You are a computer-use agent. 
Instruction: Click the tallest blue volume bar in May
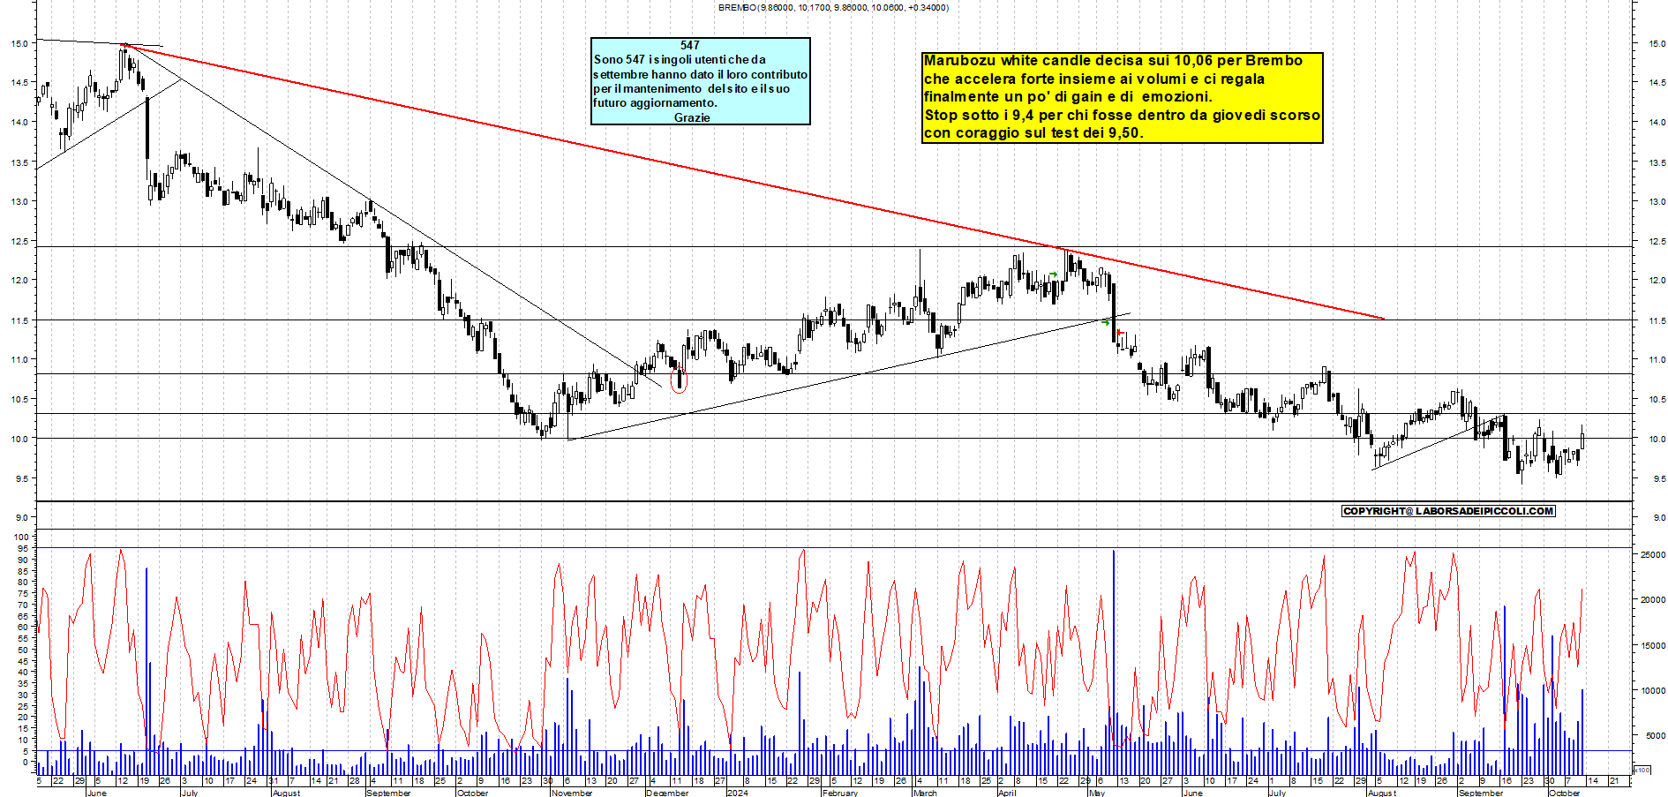(1114, 662)
